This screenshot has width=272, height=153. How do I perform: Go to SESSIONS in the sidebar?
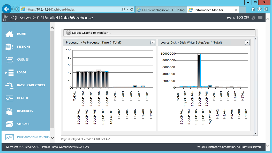point(24,47)
